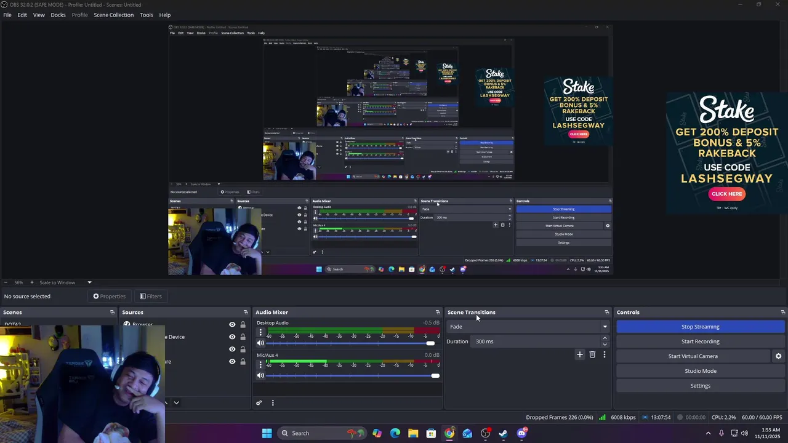The height and width of the screenshot is (443, 788).
Task: Click the Filters button
Action: coord(151,296)
